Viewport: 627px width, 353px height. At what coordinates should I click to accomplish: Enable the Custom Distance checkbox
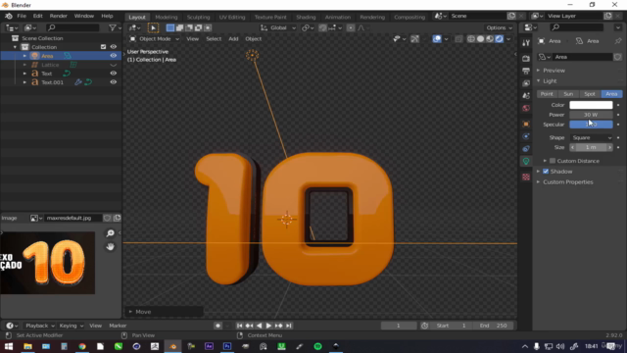553,161
